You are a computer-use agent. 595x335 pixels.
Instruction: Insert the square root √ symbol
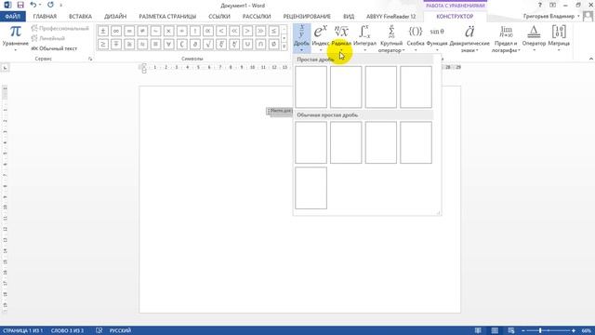tap(208, 45)
